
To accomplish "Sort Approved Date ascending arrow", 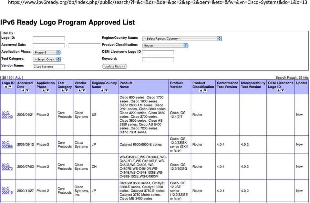I will pos(23,90).
